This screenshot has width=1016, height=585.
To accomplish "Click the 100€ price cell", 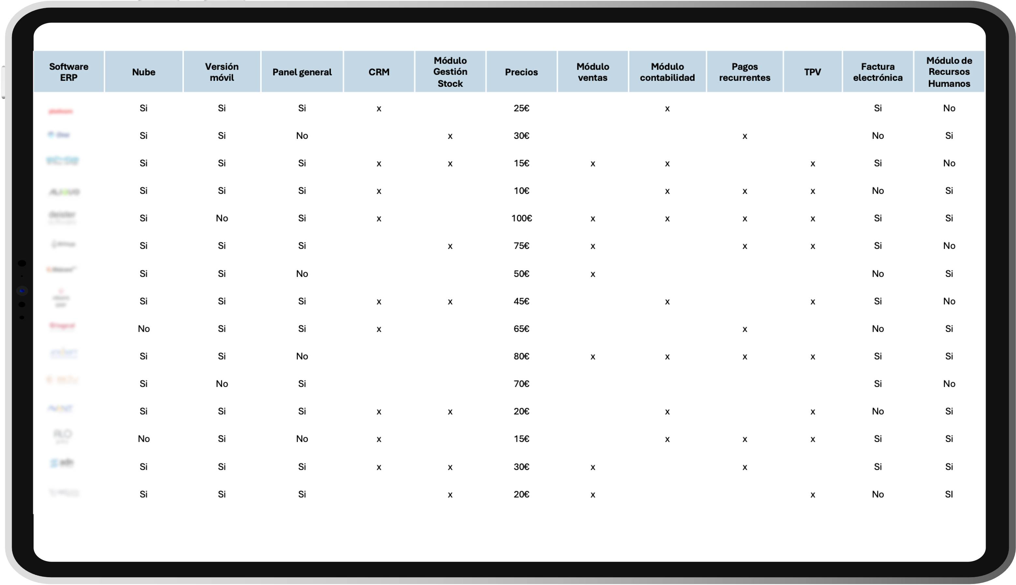I will [x=521, y=218].
